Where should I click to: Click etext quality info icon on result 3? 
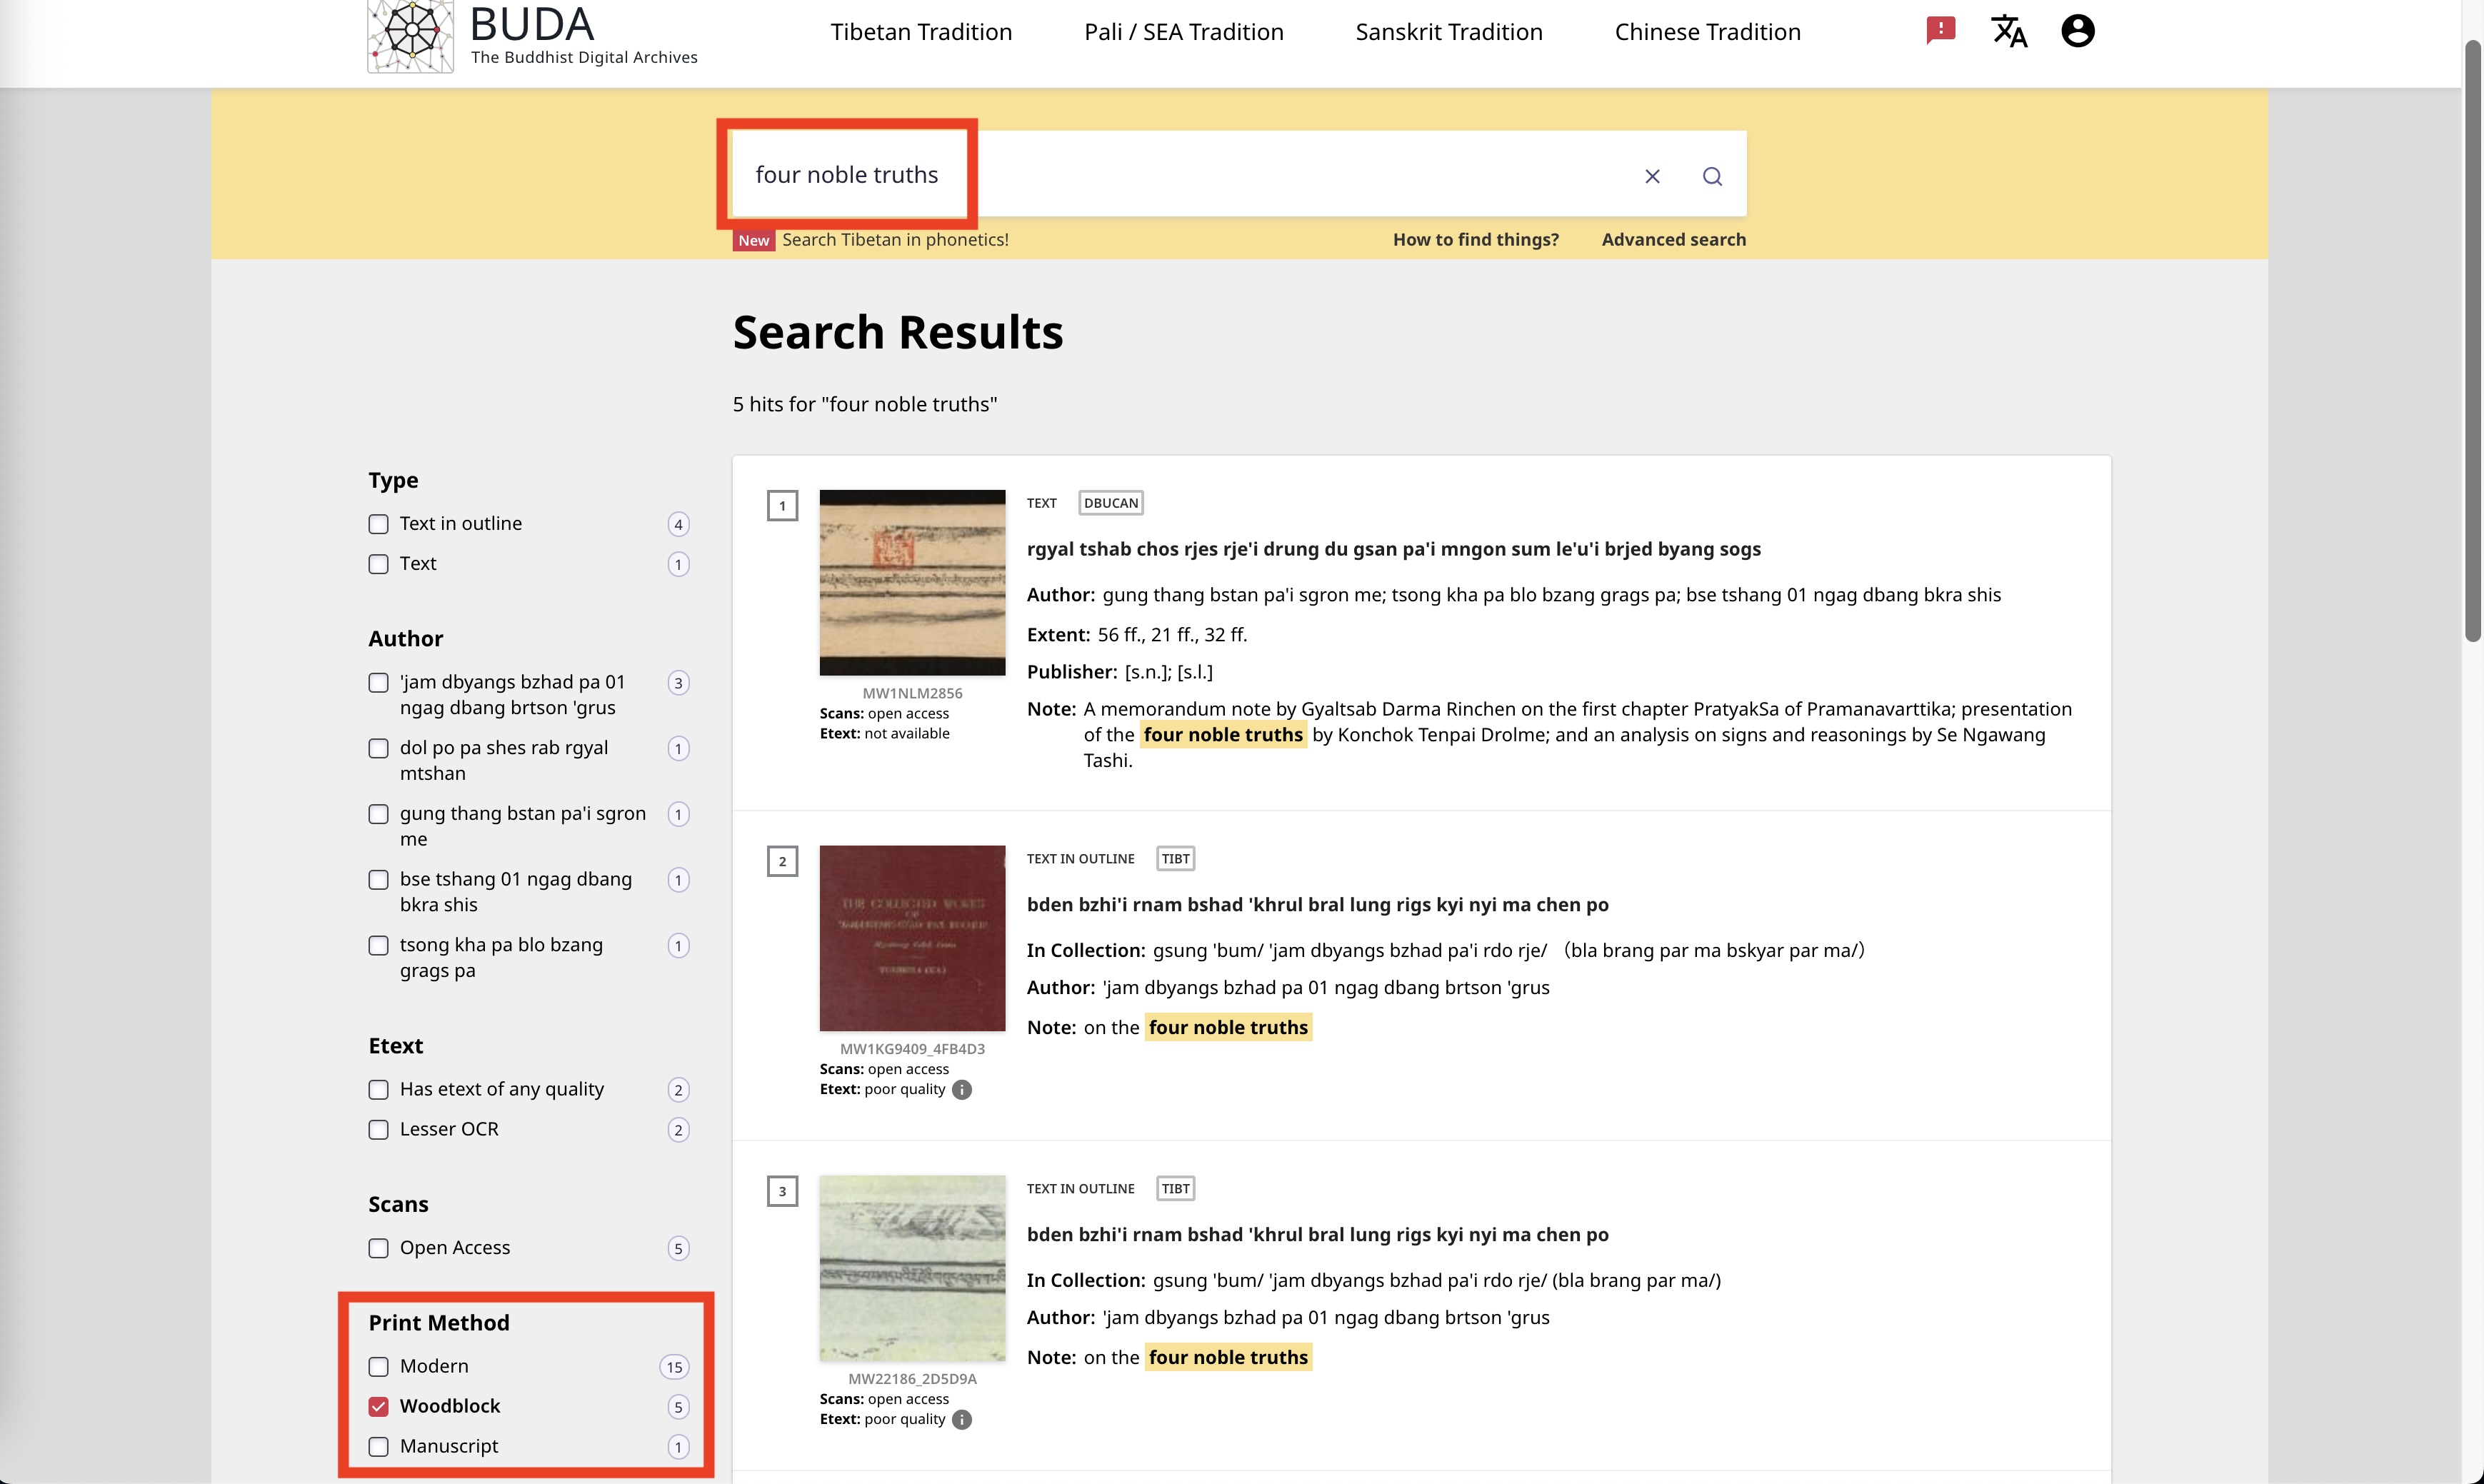click(x=961, y=1419)
